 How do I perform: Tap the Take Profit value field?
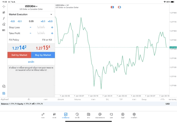(x=41, y=33)
